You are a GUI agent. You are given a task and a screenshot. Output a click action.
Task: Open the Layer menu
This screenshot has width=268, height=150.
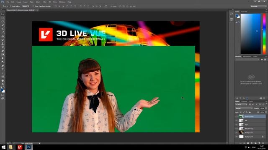26,2
